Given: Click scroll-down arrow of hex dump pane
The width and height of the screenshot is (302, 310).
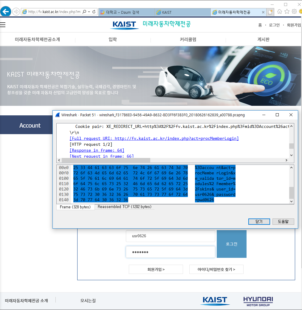Looking at the screenshot, I should tap(291, 201).
